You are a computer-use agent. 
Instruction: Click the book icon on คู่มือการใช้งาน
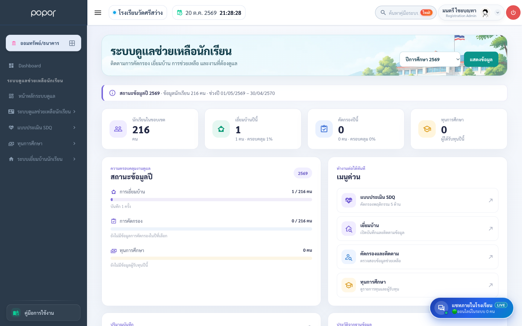coord(16,313)
